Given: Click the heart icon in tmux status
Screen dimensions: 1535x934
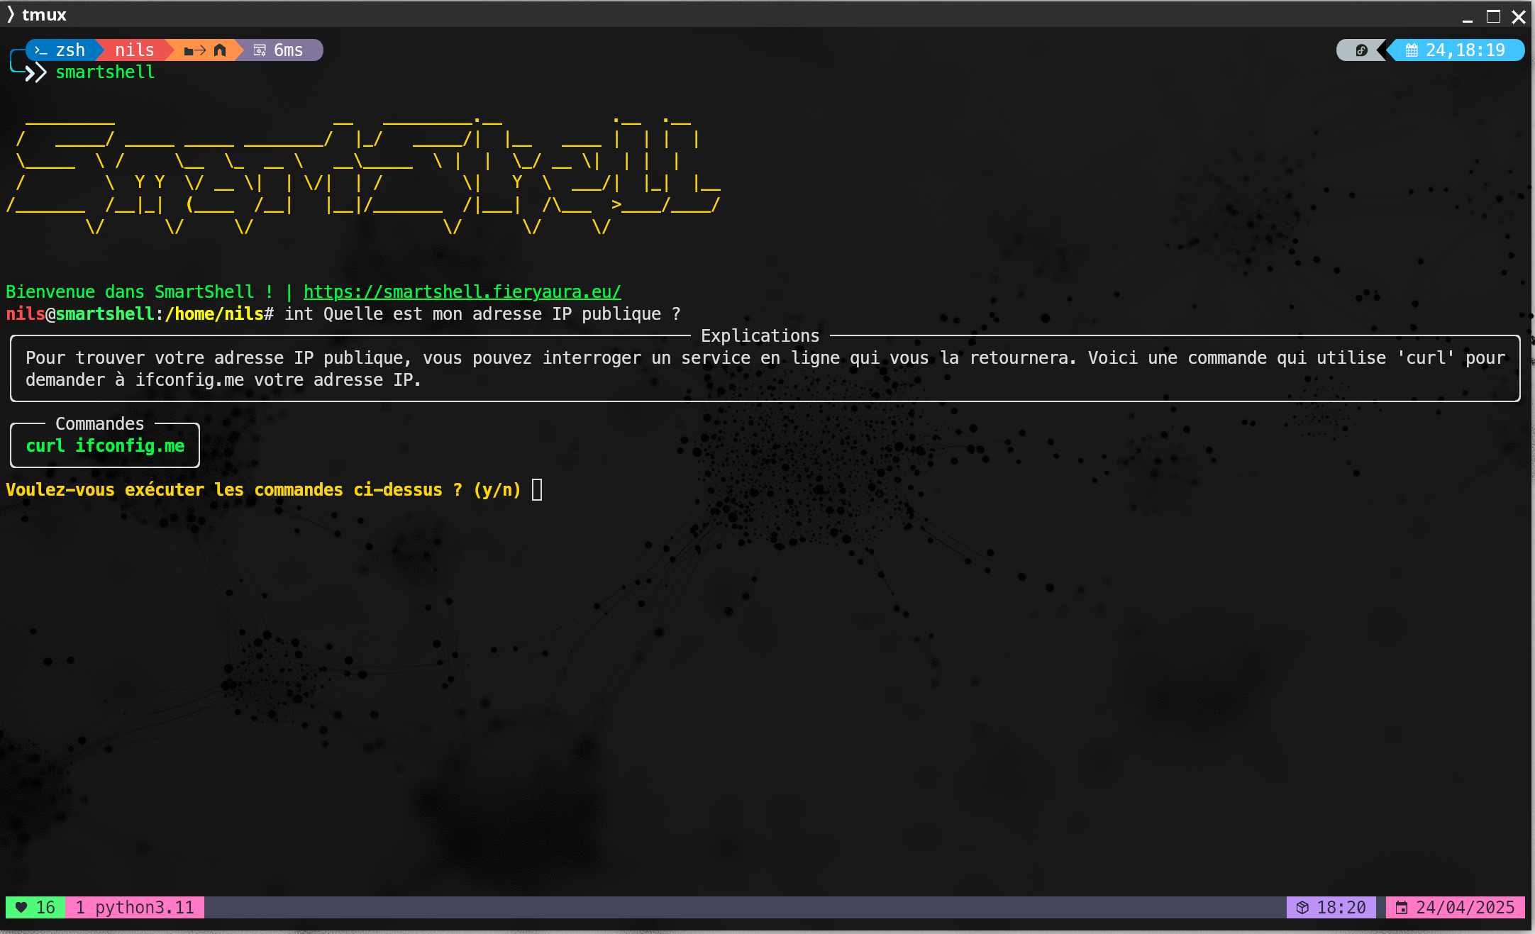Looking at the screenshot, I should 21,907.
